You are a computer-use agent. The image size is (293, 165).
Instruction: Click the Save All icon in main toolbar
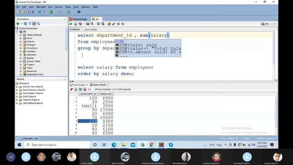click(x=32, y=12)
